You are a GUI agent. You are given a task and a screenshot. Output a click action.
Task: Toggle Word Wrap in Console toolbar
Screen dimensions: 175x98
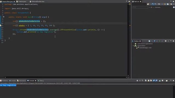tap(151, 81)
